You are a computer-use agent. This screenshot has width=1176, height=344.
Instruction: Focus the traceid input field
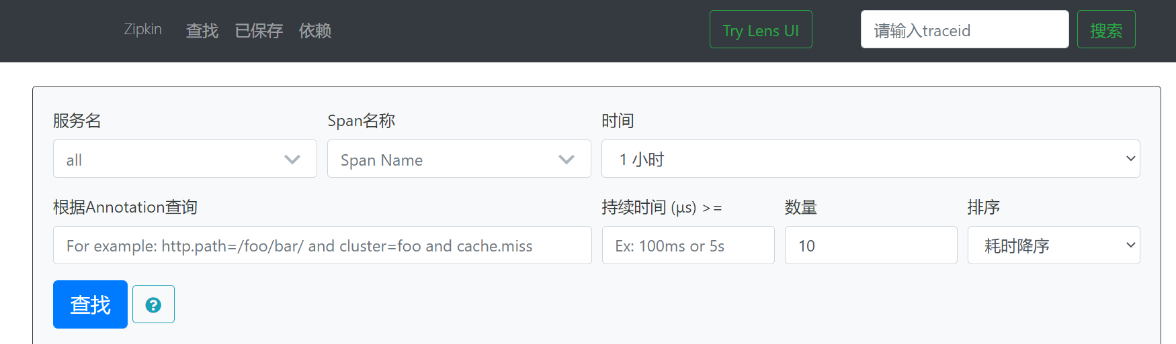(964, 30)
